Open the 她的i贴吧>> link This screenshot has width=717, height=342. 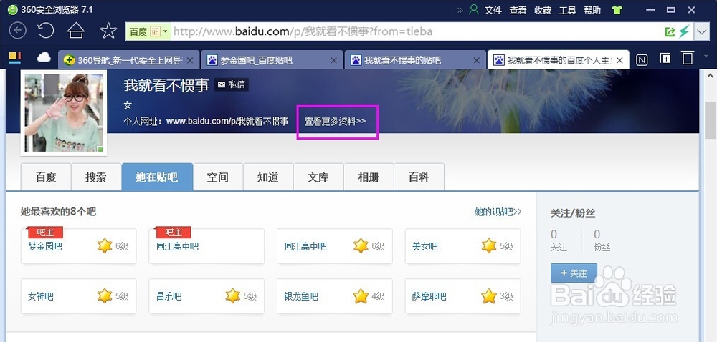(498, 212)
